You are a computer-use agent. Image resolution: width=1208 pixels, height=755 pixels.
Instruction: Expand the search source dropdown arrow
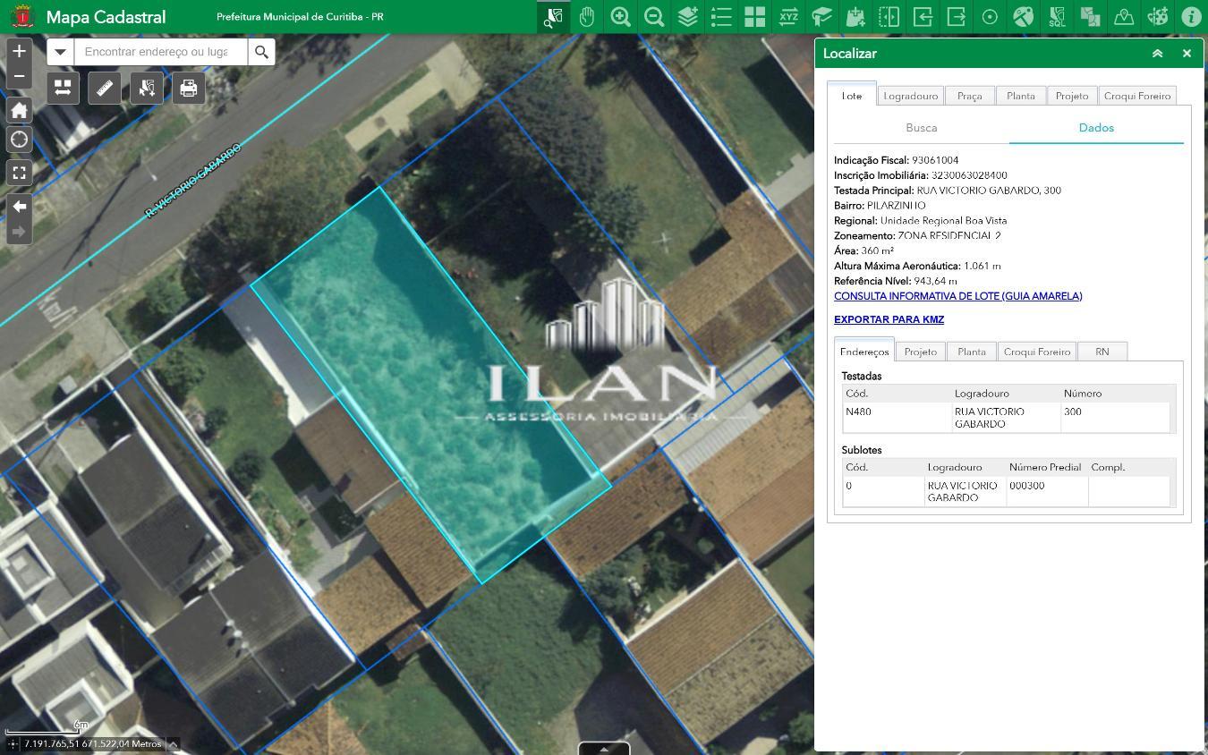pyautogui.click(x=60, y=52)
